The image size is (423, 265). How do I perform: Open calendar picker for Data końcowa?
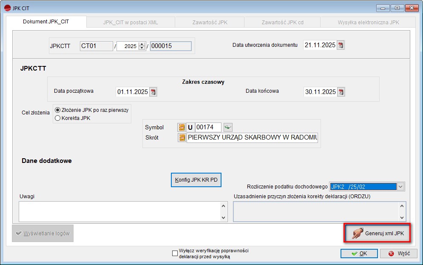(341, 92)
